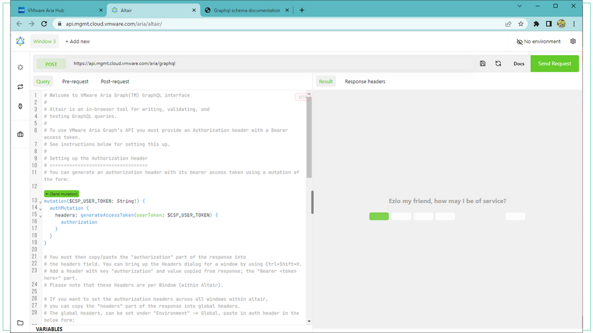Viewport: 593px width, 333px height.
Task: Click the share page icon in address bar
Action: (x=508, y=24)
